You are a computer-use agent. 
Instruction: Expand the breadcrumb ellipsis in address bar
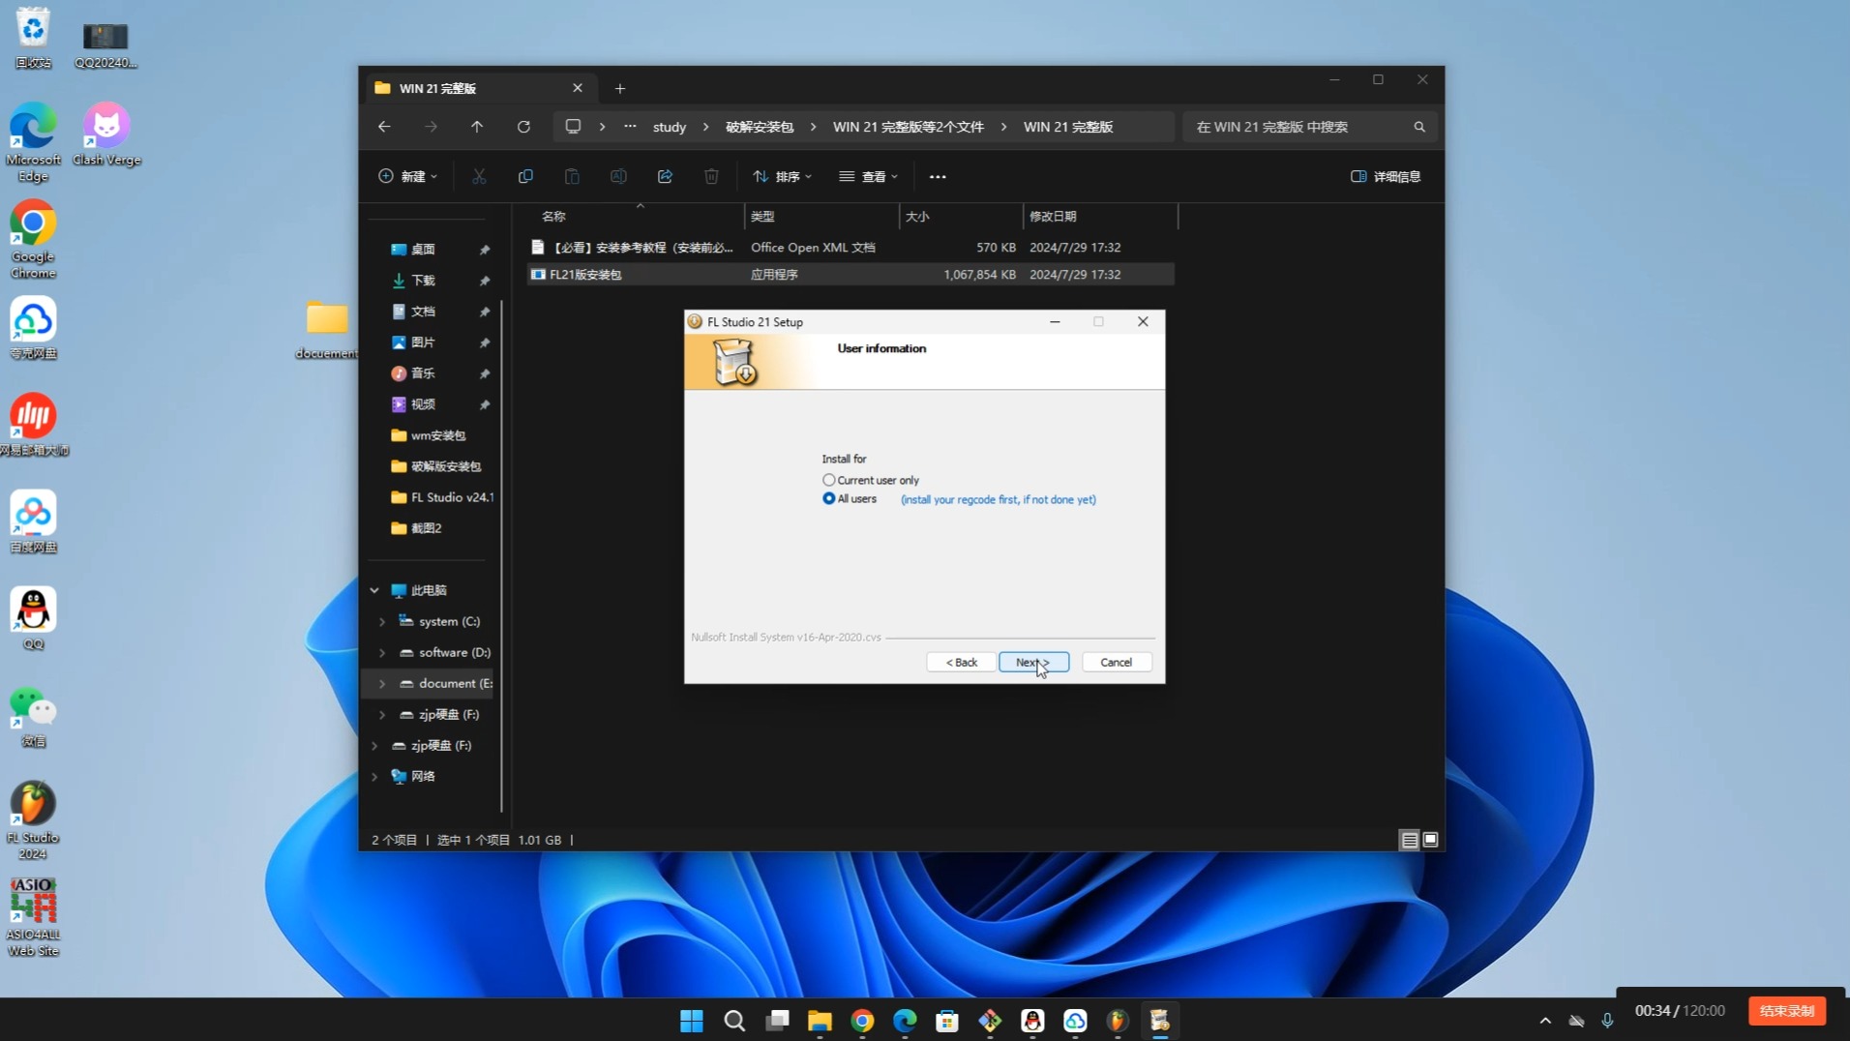630,127
